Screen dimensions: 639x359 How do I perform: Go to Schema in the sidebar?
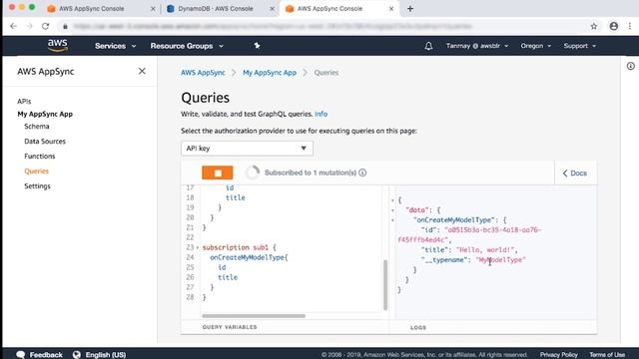click(x=37, y=127)
